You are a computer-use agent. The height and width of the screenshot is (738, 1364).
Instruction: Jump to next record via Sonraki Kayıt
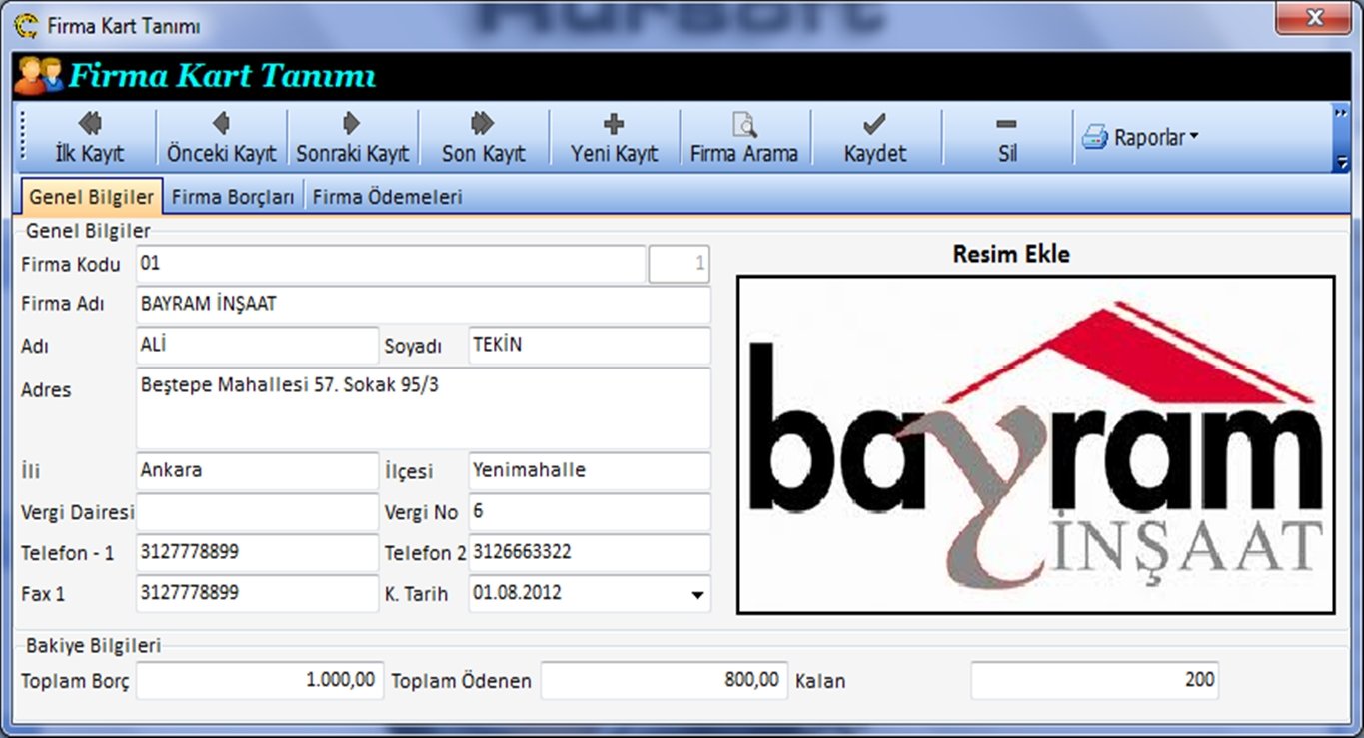(x=352, y=137)
